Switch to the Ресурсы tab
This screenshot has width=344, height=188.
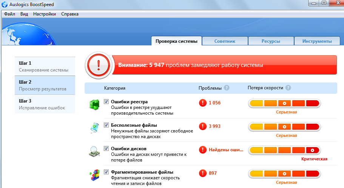click(271, 41)
